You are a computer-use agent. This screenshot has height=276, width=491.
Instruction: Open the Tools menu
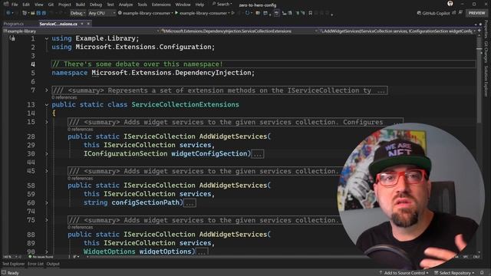point(142,5)
